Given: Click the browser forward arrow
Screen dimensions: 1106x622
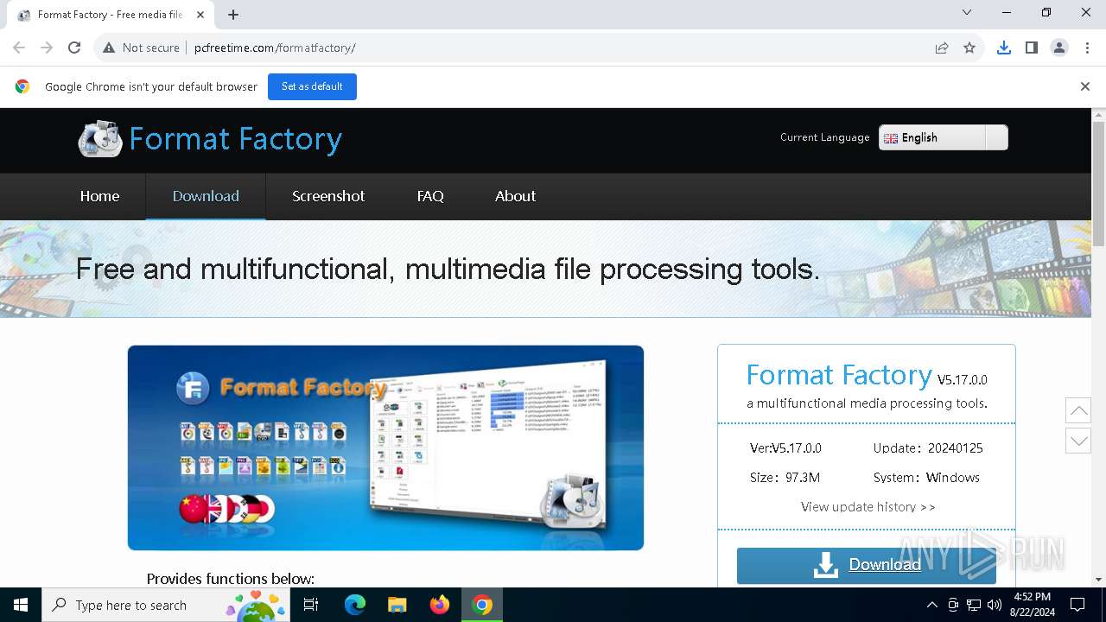Looking at the screenshot, I should tap(47, 48).
